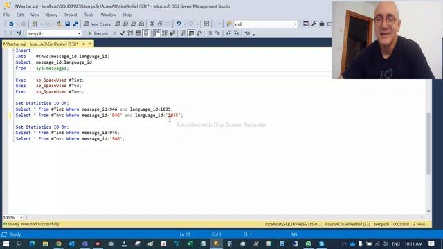Uncomment the selected lines

(x=217, y=33)
